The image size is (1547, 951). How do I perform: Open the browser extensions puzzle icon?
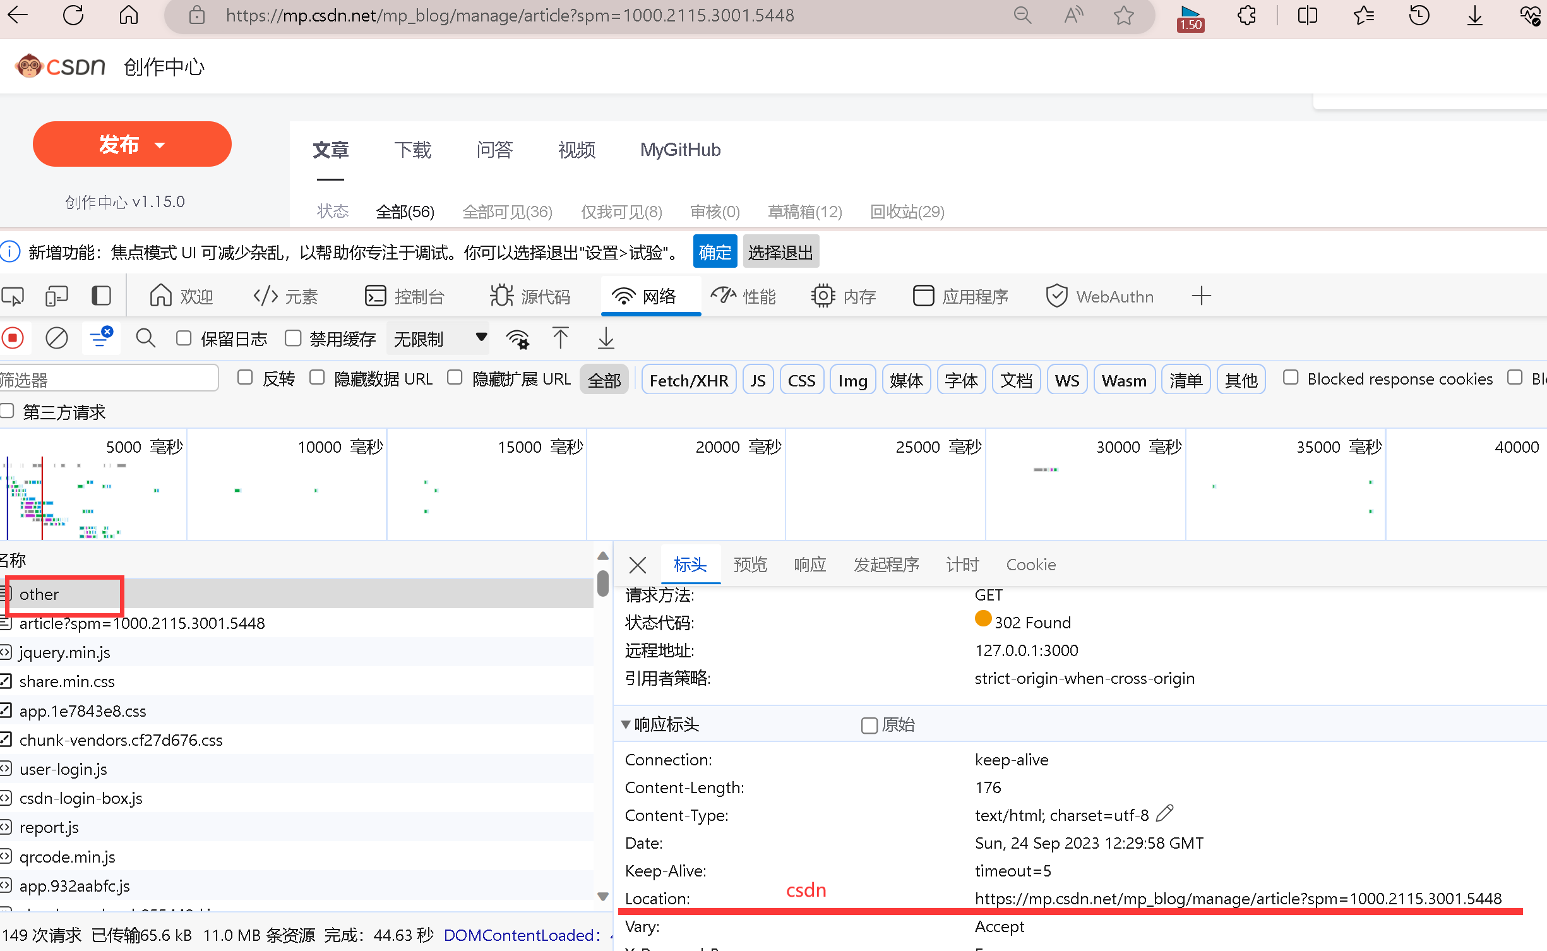1247,15
